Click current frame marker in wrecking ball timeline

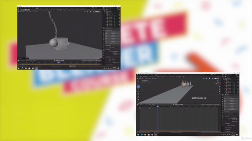(x=59, y=62)
